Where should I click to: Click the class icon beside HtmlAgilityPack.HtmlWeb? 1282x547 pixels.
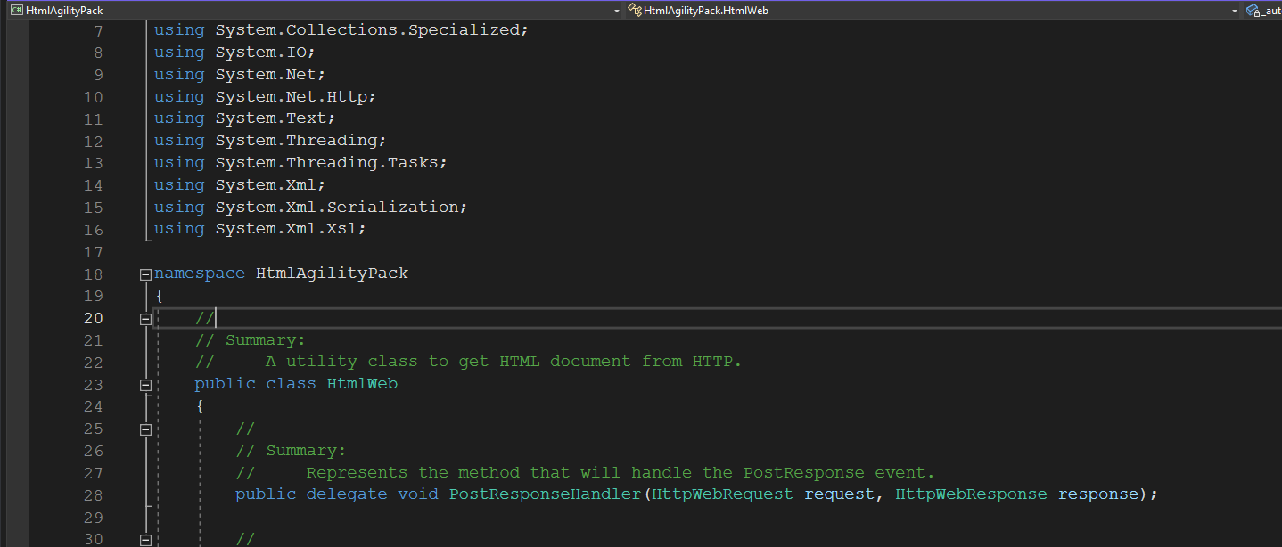(634, 11)
